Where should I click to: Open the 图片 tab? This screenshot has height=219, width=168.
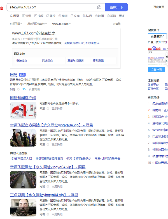(51, 16)
